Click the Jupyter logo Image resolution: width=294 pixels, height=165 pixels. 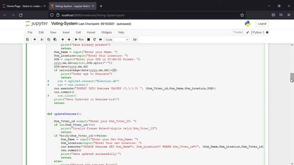[x=37, y=23]
